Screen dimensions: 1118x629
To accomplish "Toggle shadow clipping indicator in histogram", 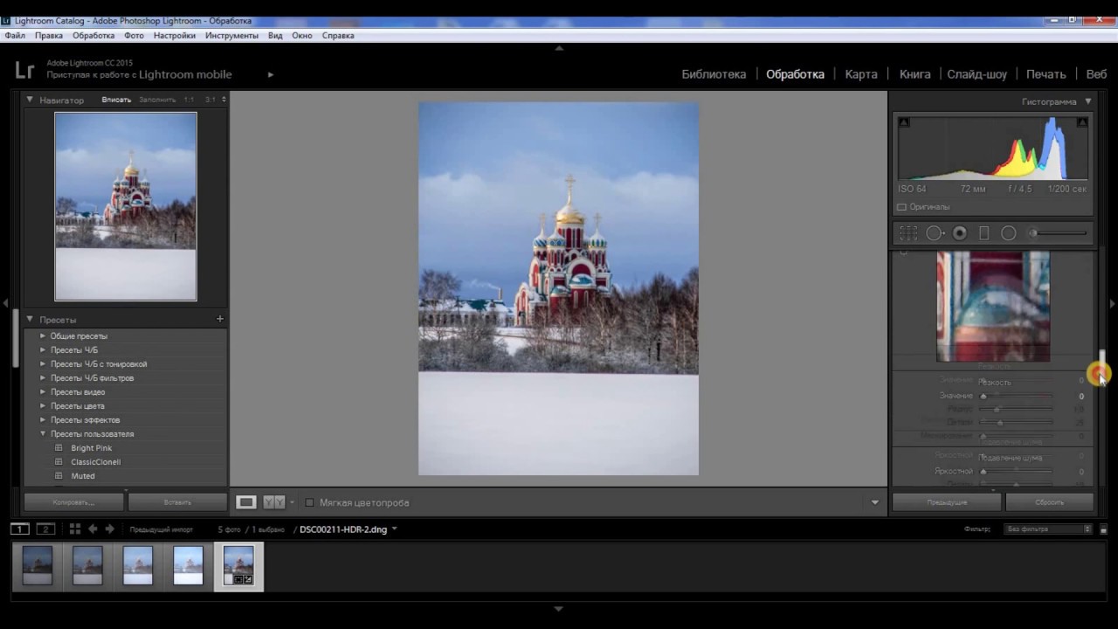I will tap(904, 122).
